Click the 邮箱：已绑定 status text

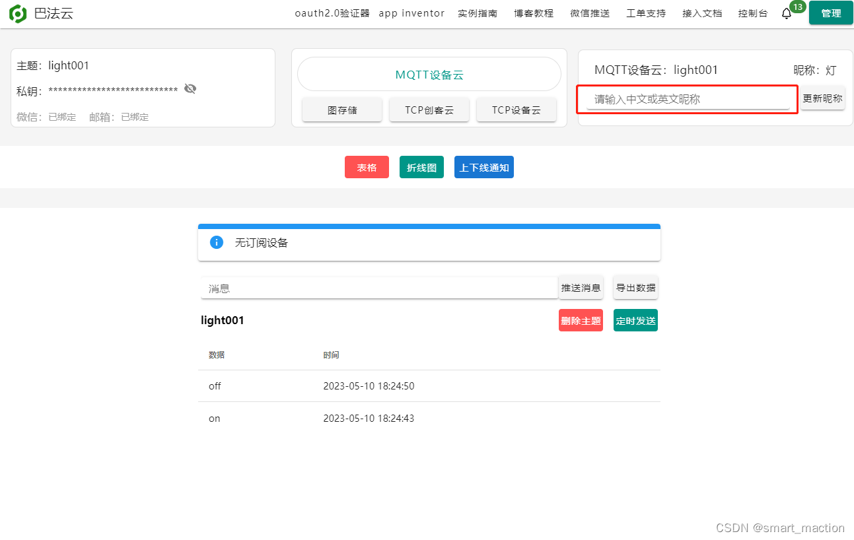[119, 117]
